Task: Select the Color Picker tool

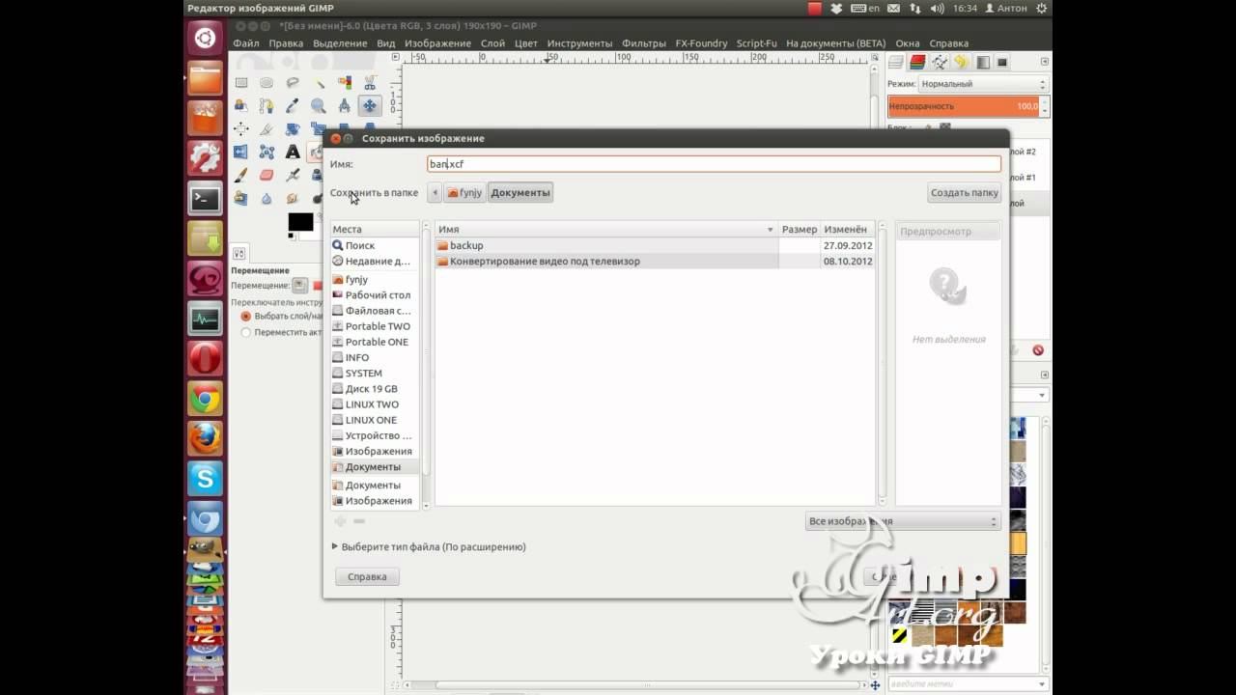Action: tap(293, 106)
